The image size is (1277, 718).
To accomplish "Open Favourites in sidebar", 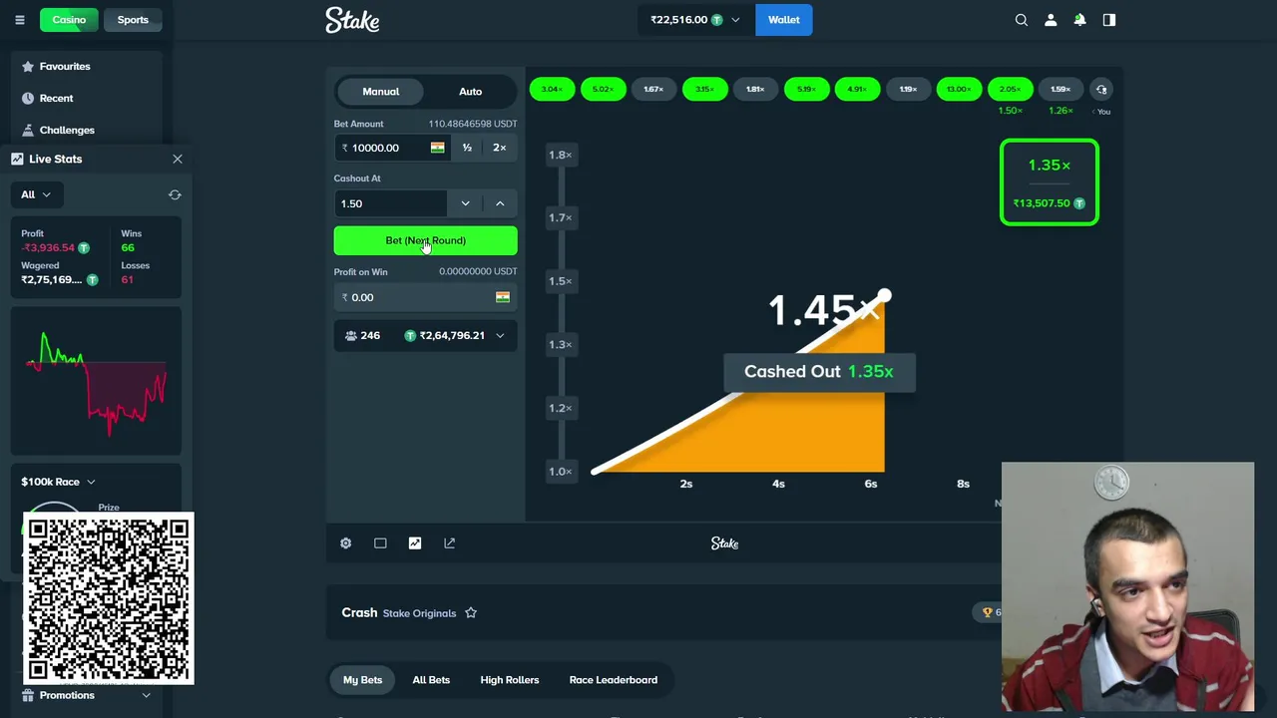I will 65,67.
